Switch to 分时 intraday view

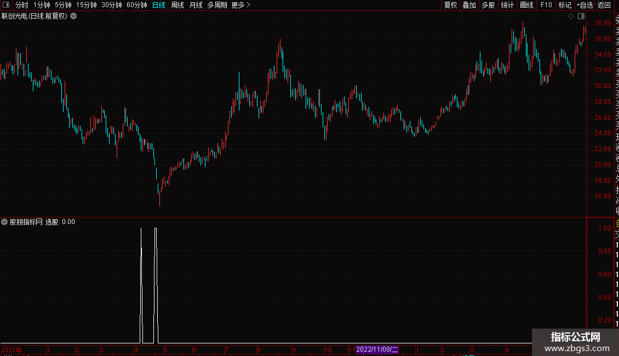tap(22, 5)
